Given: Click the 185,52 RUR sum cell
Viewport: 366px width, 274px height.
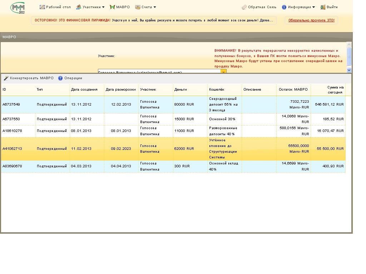Looking at the screenshot, I should coord(328,119).
